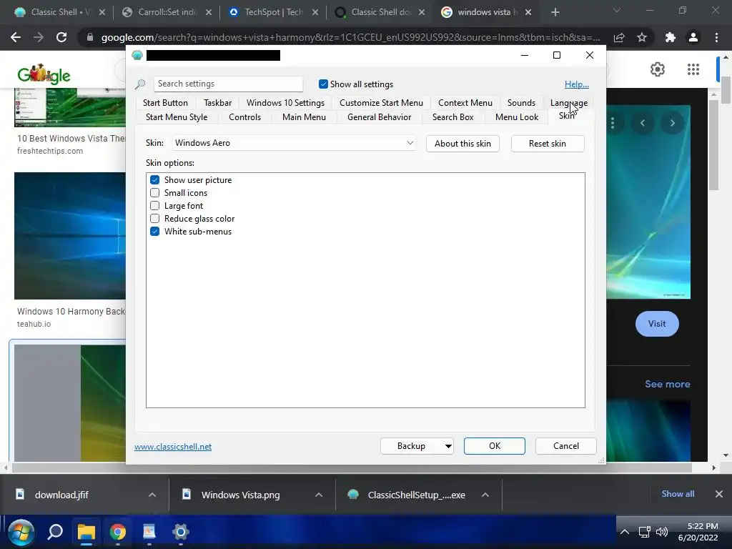Viewport: 732px width, 549px height.
Task: Open Google apps grid
Action: (x=693, y=69)
